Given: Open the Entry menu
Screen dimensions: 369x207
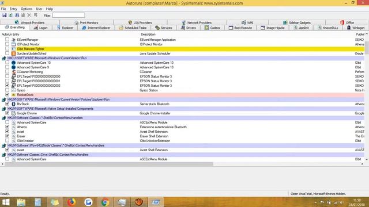Looking at the screenshot, I should [13, 9].
